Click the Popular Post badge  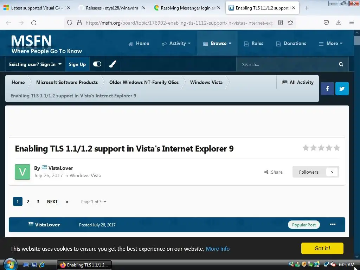pos(304,225)
